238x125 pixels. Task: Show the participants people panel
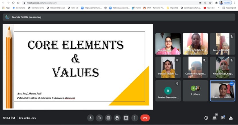click(214, 118)
